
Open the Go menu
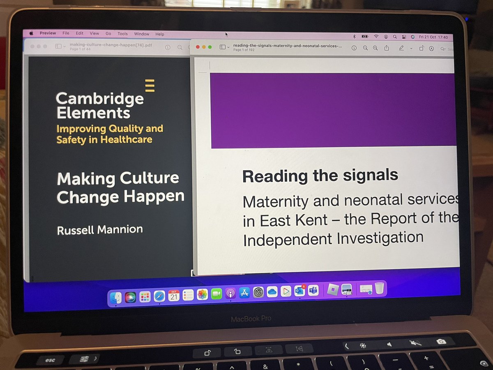pyautogui.click(x=108, y=34)
